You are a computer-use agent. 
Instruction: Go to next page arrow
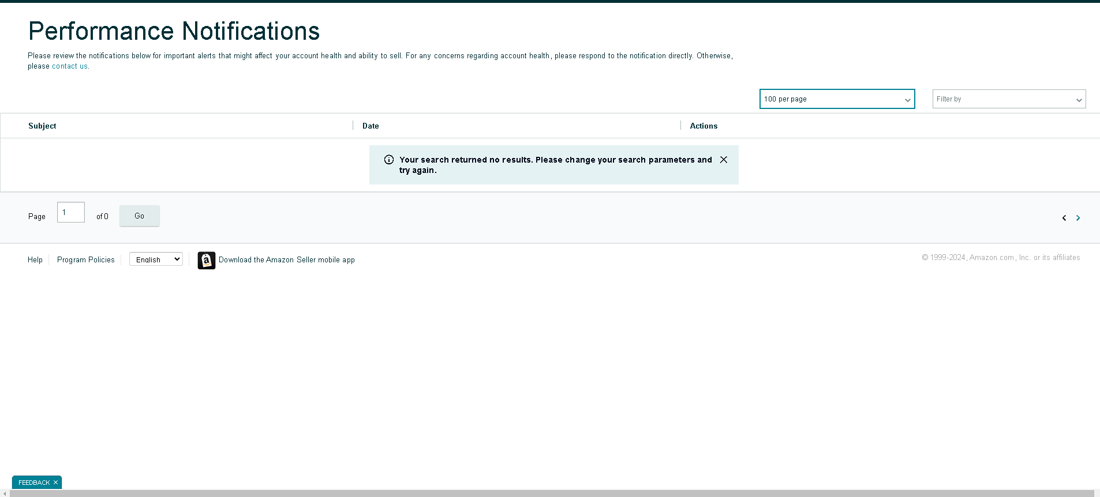[1077, 218]
